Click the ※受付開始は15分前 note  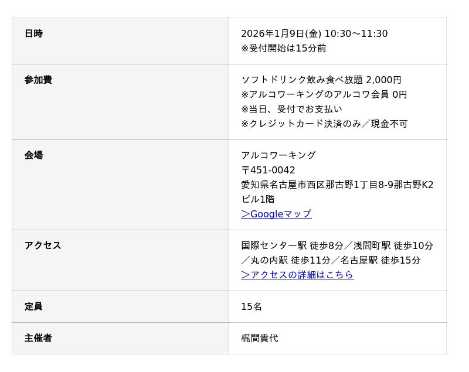(284, 49)
